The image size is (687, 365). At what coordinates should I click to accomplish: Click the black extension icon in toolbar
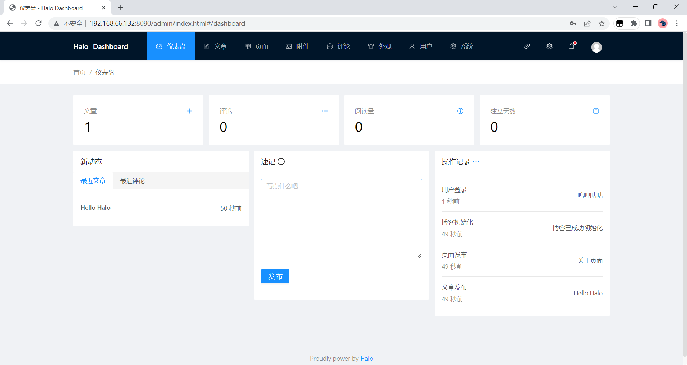620,23
